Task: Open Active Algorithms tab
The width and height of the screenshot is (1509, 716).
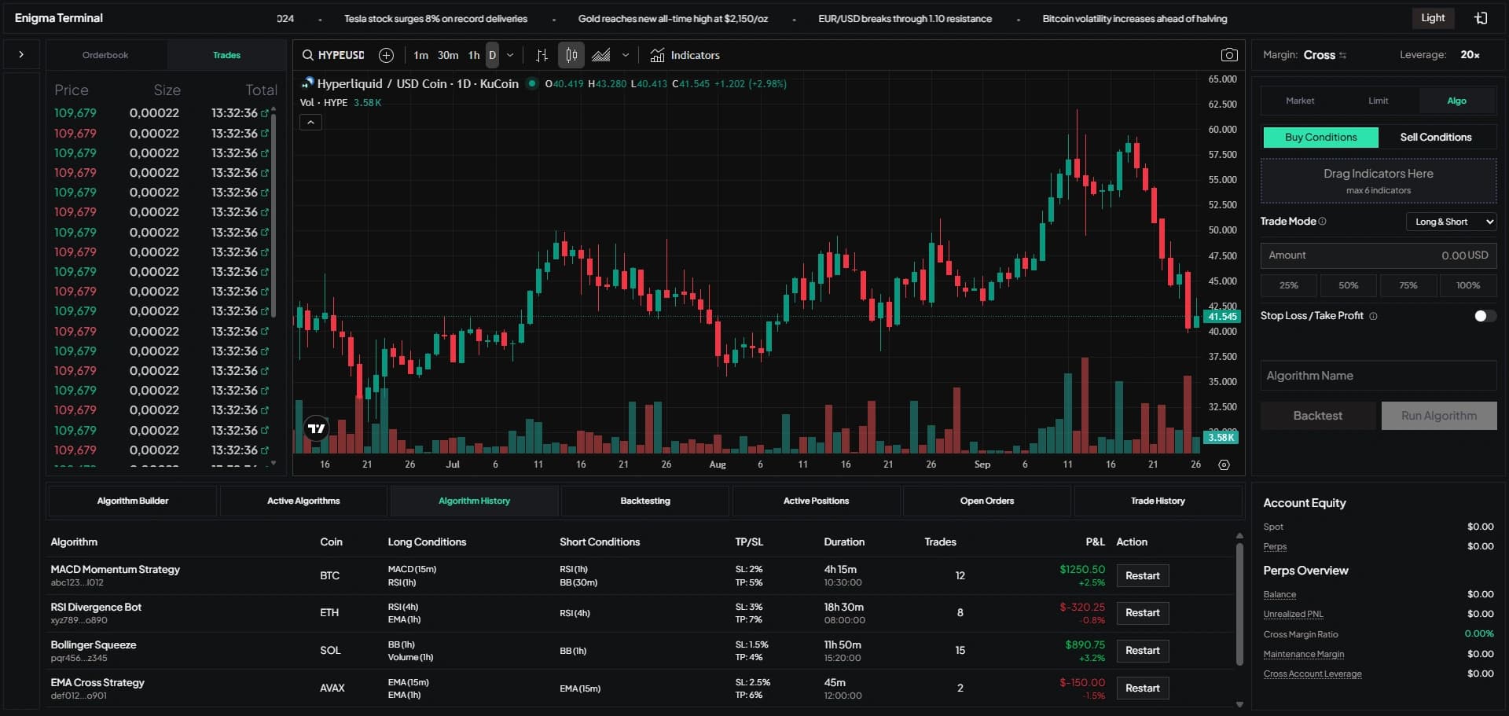Action: pyautogui.click(x=303, y=501)
